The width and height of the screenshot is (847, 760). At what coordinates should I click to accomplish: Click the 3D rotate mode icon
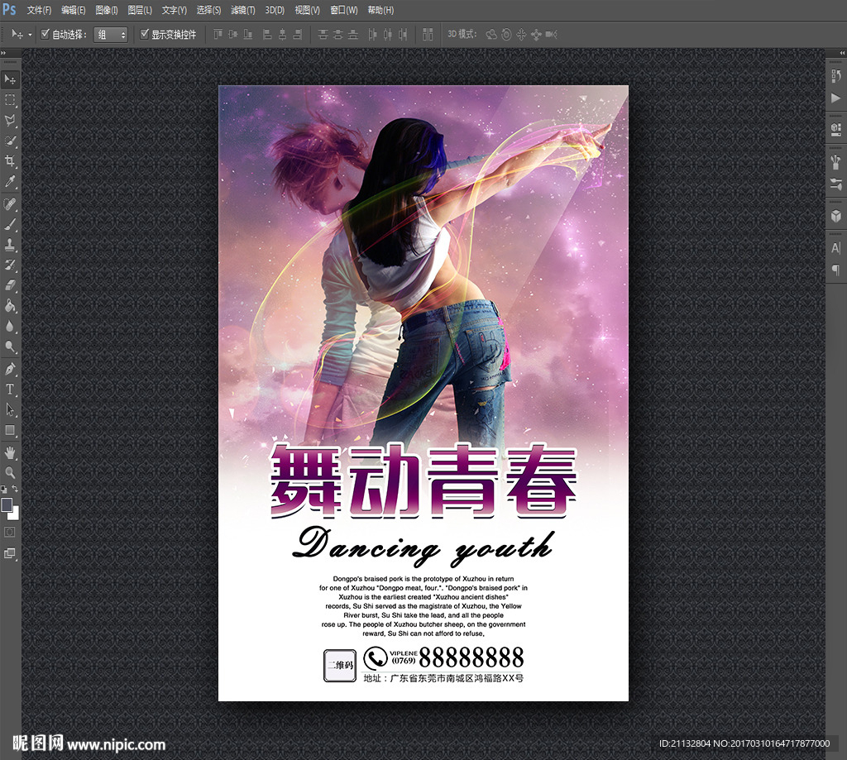point(491,35)
